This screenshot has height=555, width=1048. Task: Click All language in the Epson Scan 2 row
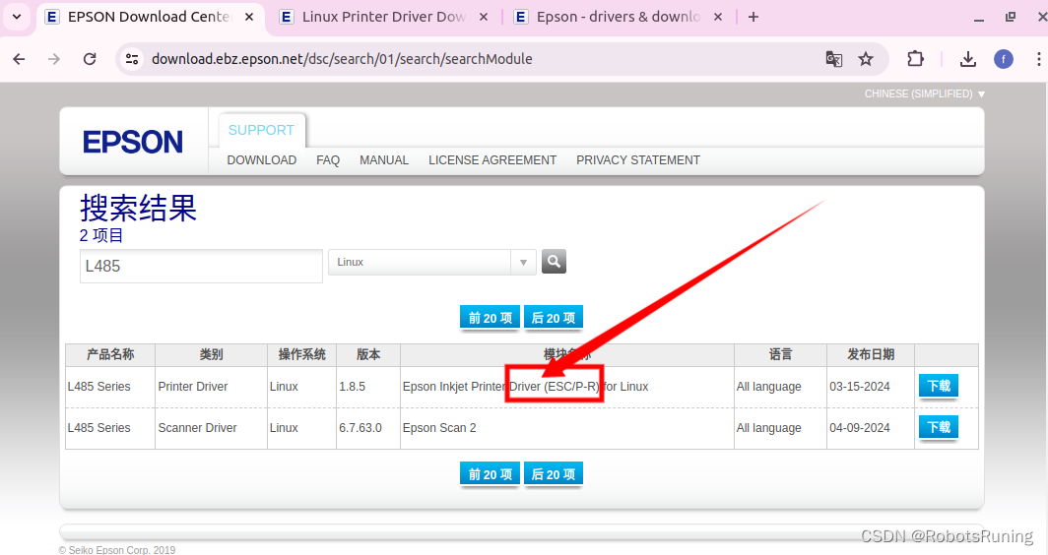click(768, 427)
